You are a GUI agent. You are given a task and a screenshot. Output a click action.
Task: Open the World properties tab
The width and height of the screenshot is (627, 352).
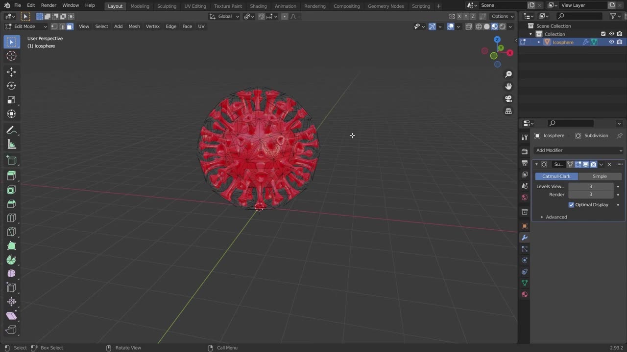point(525,198)
